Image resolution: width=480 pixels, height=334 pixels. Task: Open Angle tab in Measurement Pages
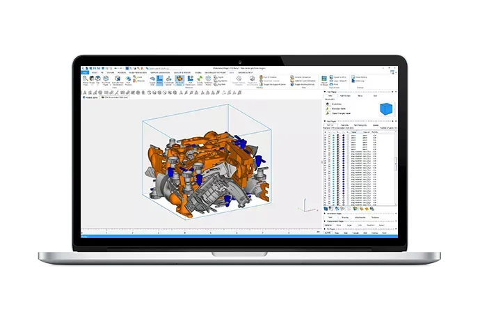tap(349, 225)
